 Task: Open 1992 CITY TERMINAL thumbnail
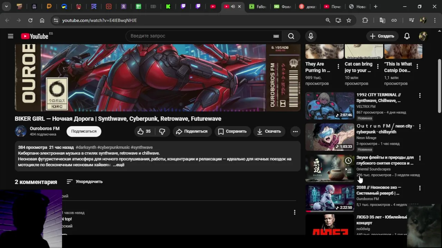pos(330,106)
